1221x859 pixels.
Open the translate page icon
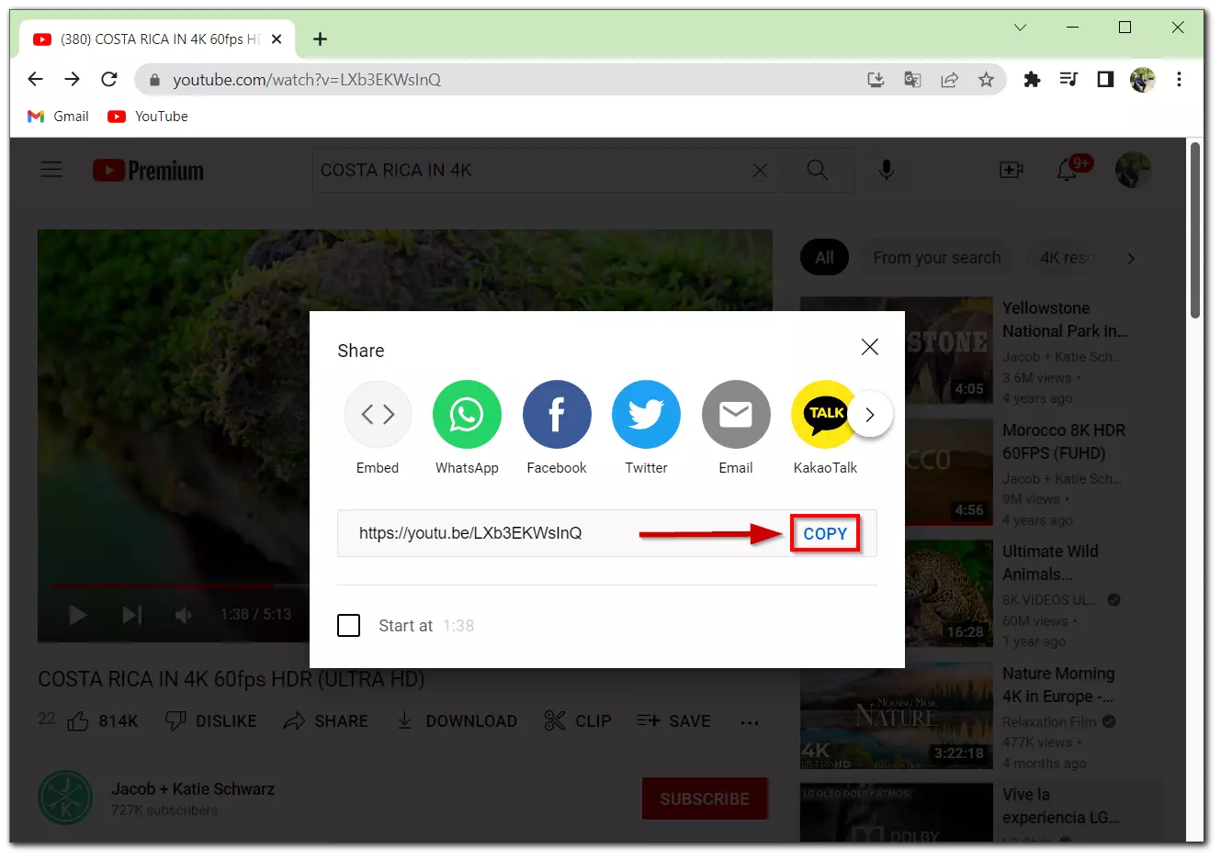tap(912, 80)
